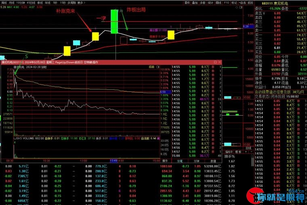Open the 操作 tab in the popup
This screenshot has height=205, width=307.
point(165,161)
